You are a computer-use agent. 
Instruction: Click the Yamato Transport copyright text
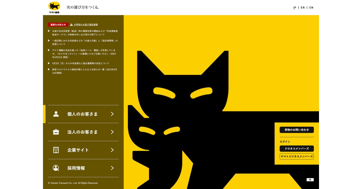coord(73,183)
